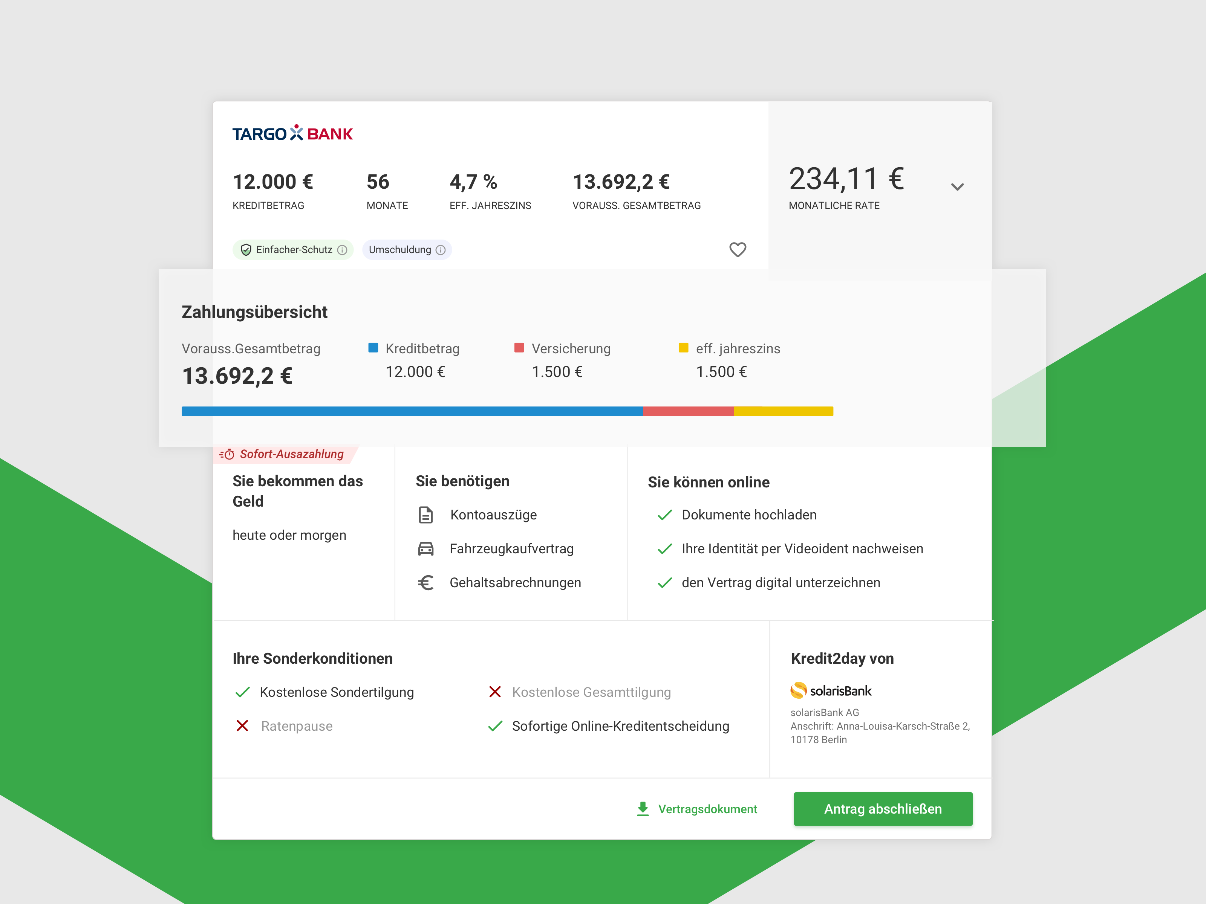The height and width of the screenshot is (904, 1206).
Task: Click the Gehaltsabrechnungen euro icon
Action: 426,582
